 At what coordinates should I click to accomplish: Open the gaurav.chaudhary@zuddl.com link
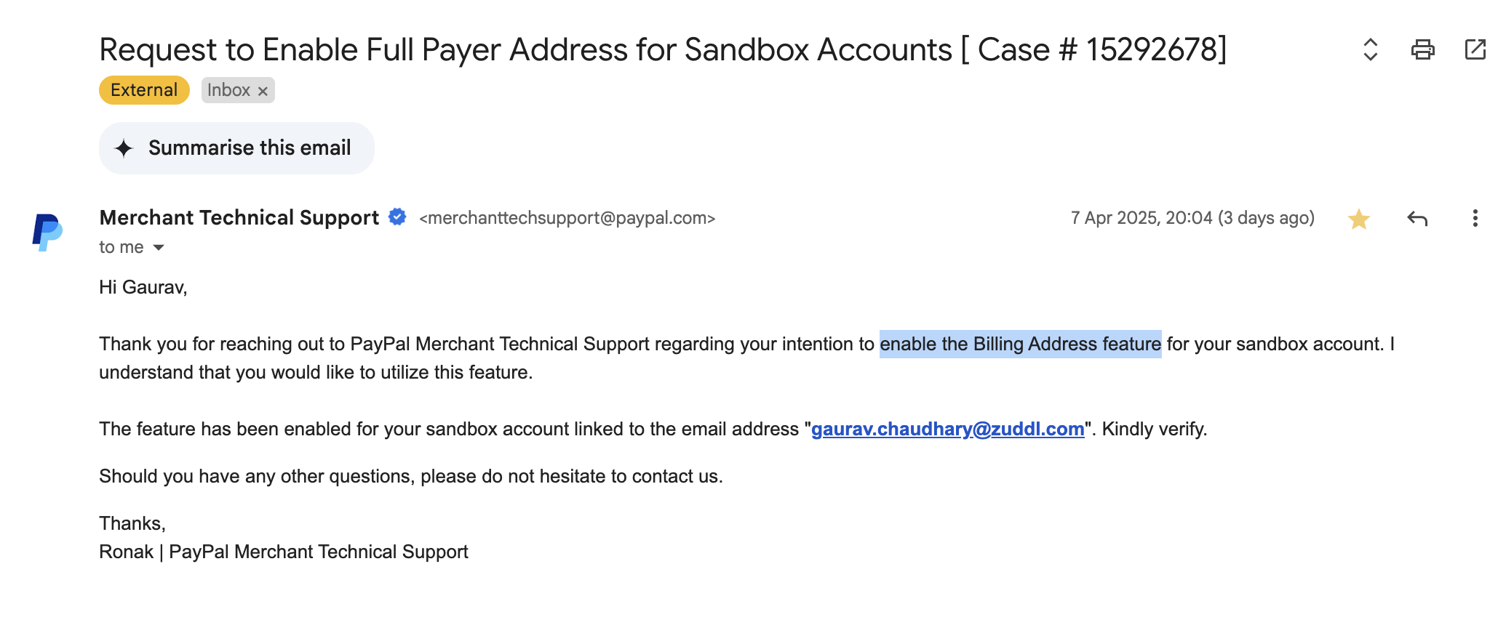[x=947, y=429]
